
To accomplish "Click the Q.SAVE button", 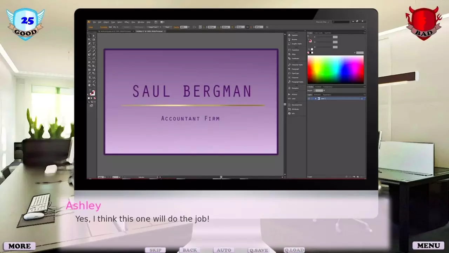I will pos(259,250).
